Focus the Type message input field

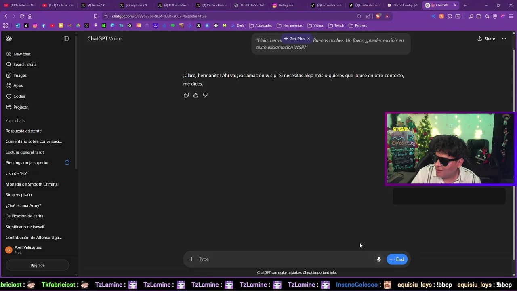click(285, 259)
